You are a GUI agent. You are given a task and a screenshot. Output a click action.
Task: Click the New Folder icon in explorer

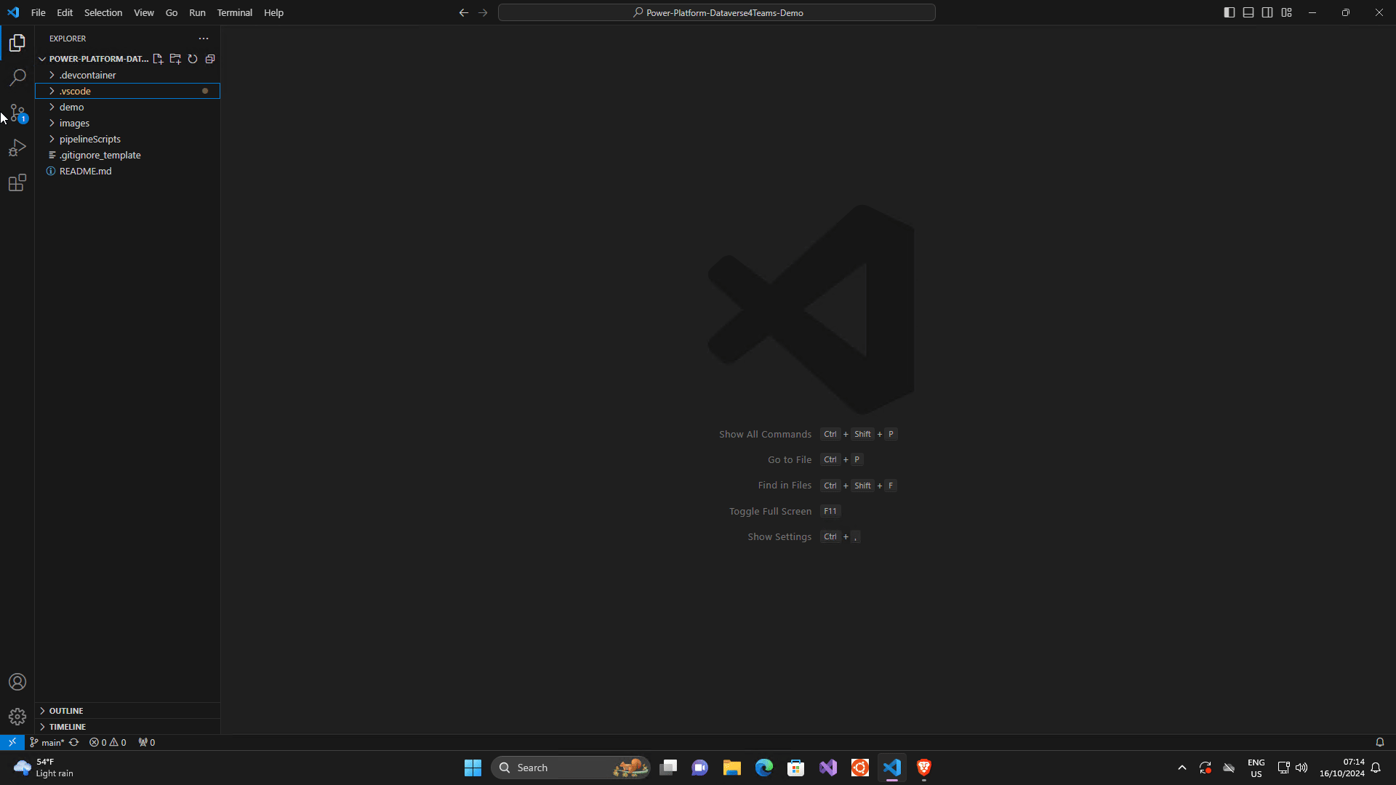pos(175,59)
